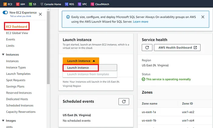213x128 pixels.
Task: Open AMIs in the sidebar
Action: click(x=9, y=127)
